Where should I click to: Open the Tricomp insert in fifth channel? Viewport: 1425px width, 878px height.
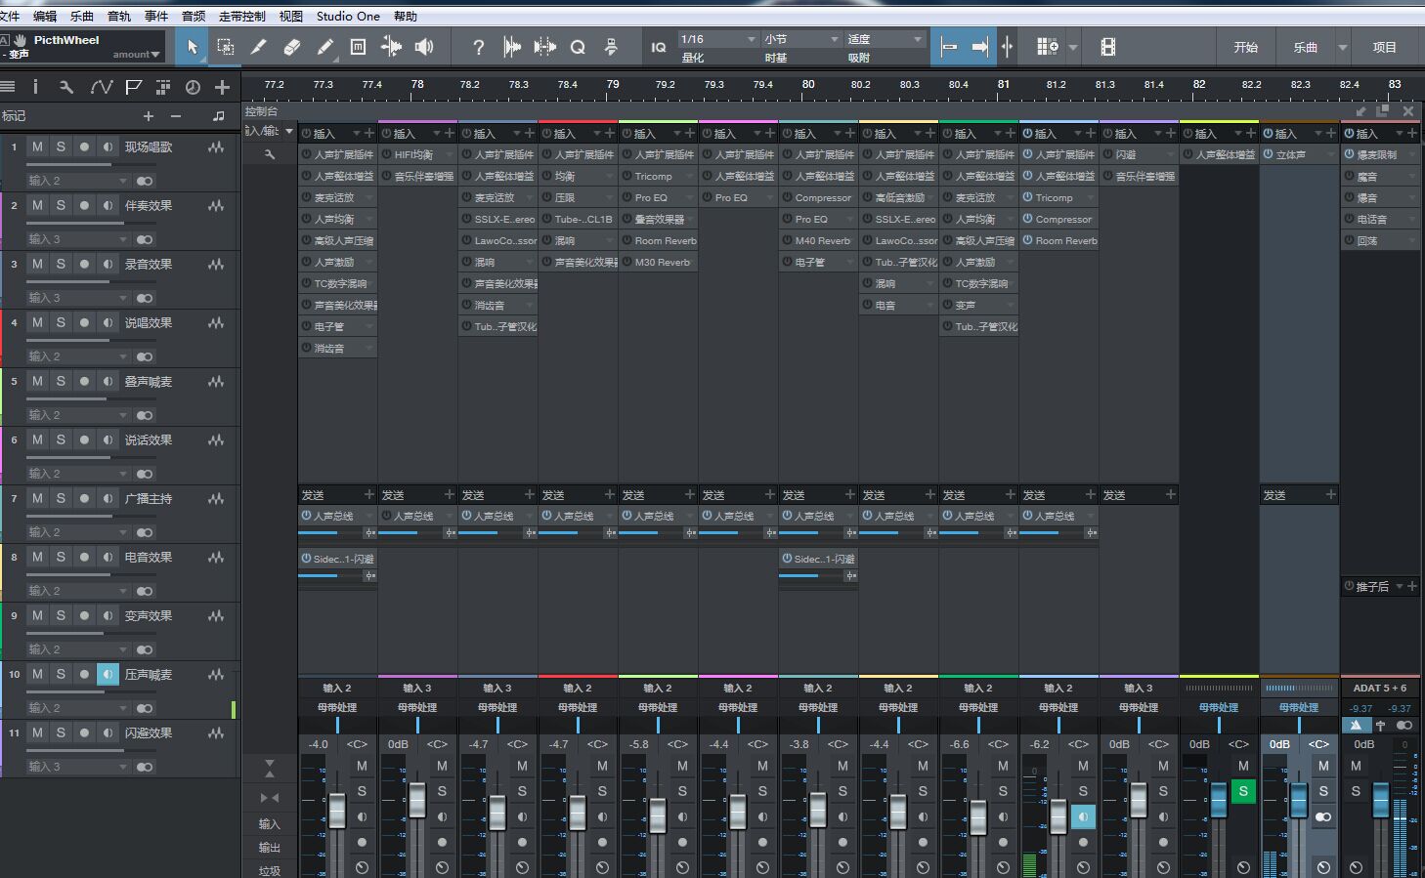click(659, 177)
